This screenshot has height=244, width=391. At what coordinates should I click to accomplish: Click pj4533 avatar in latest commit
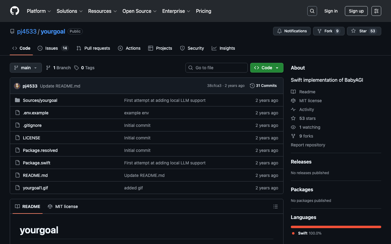17,86
